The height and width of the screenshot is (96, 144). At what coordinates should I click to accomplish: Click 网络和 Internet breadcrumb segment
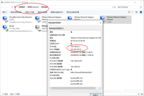(x=33, y=7)
